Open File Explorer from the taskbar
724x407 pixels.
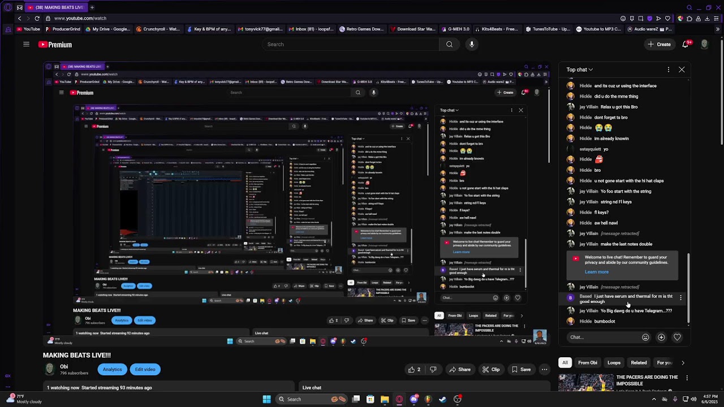click(x=385, y=399)
